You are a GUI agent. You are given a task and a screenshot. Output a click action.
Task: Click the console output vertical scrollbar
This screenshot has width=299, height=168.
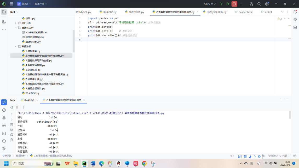click(290, 115)
